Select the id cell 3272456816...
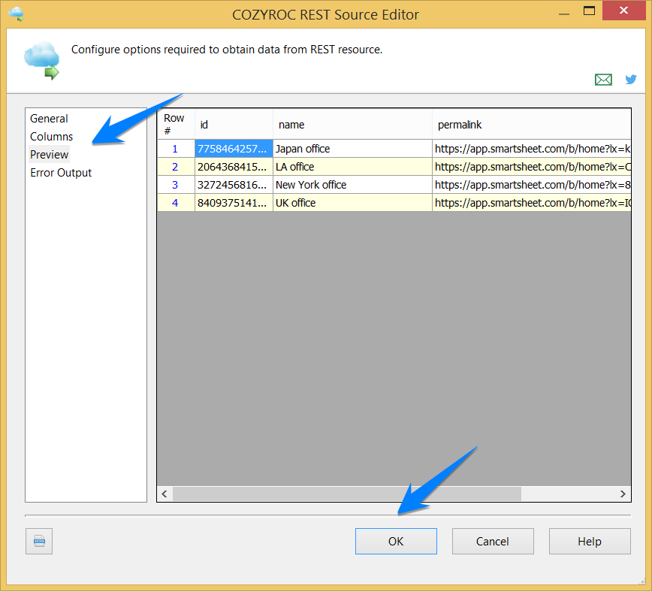This screenshot has height=592, width=652. [x=234, y=185]
